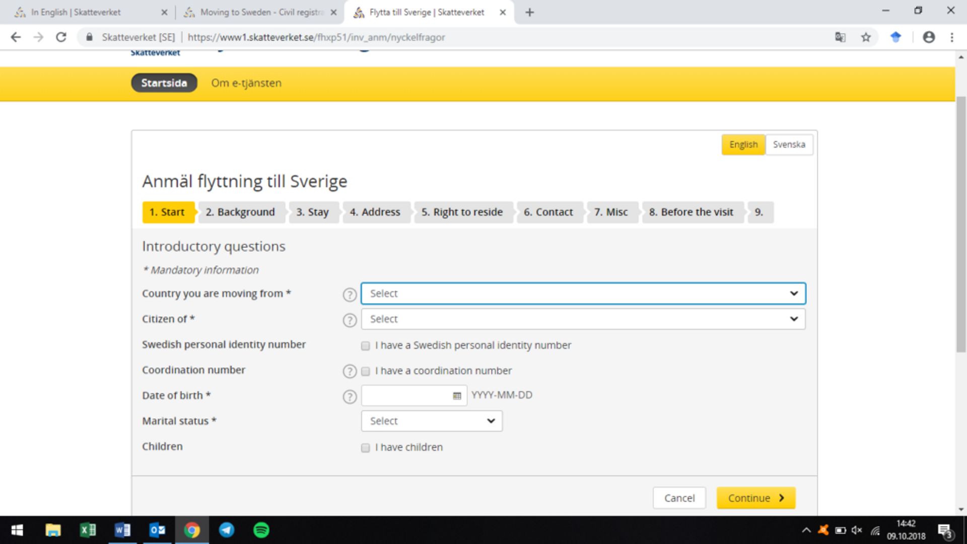Click the '2. Background' step tab
The image size is (967, 544).
(x=240, y=212)
